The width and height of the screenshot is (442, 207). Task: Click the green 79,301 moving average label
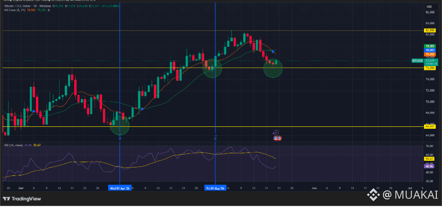pos(430,46)
